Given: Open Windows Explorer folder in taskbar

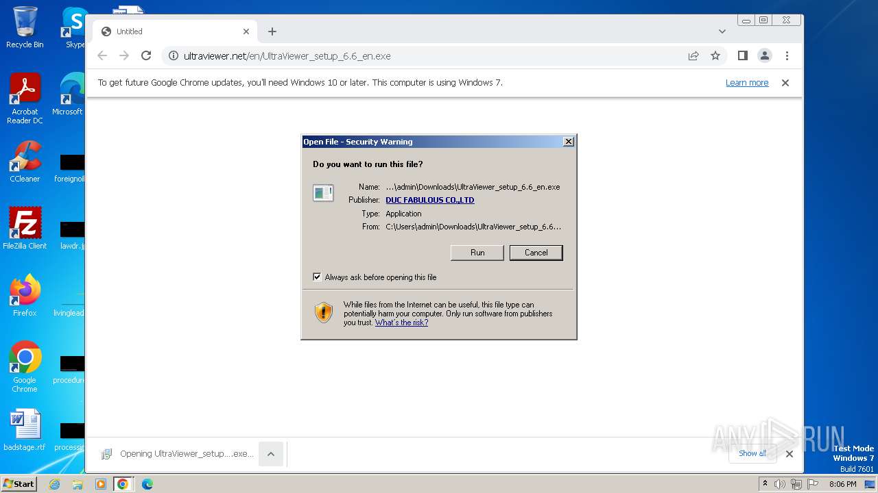Looking at the screenshot, I should coord(78,484).
